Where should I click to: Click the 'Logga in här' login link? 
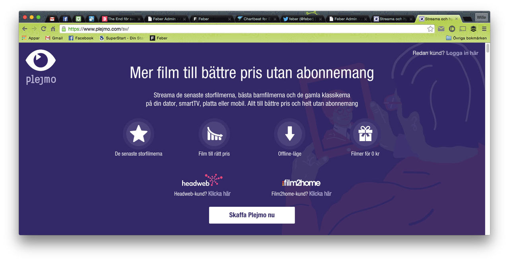(462, 53)
